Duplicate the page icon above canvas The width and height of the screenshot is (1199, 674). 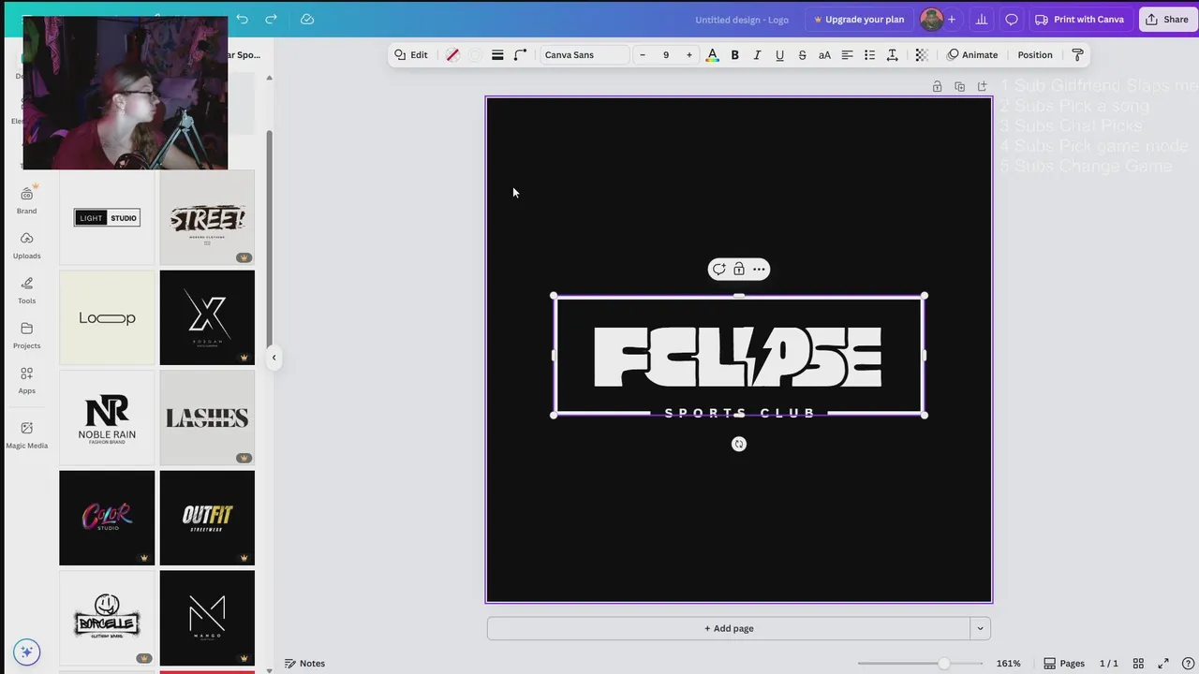pos(959,86)
